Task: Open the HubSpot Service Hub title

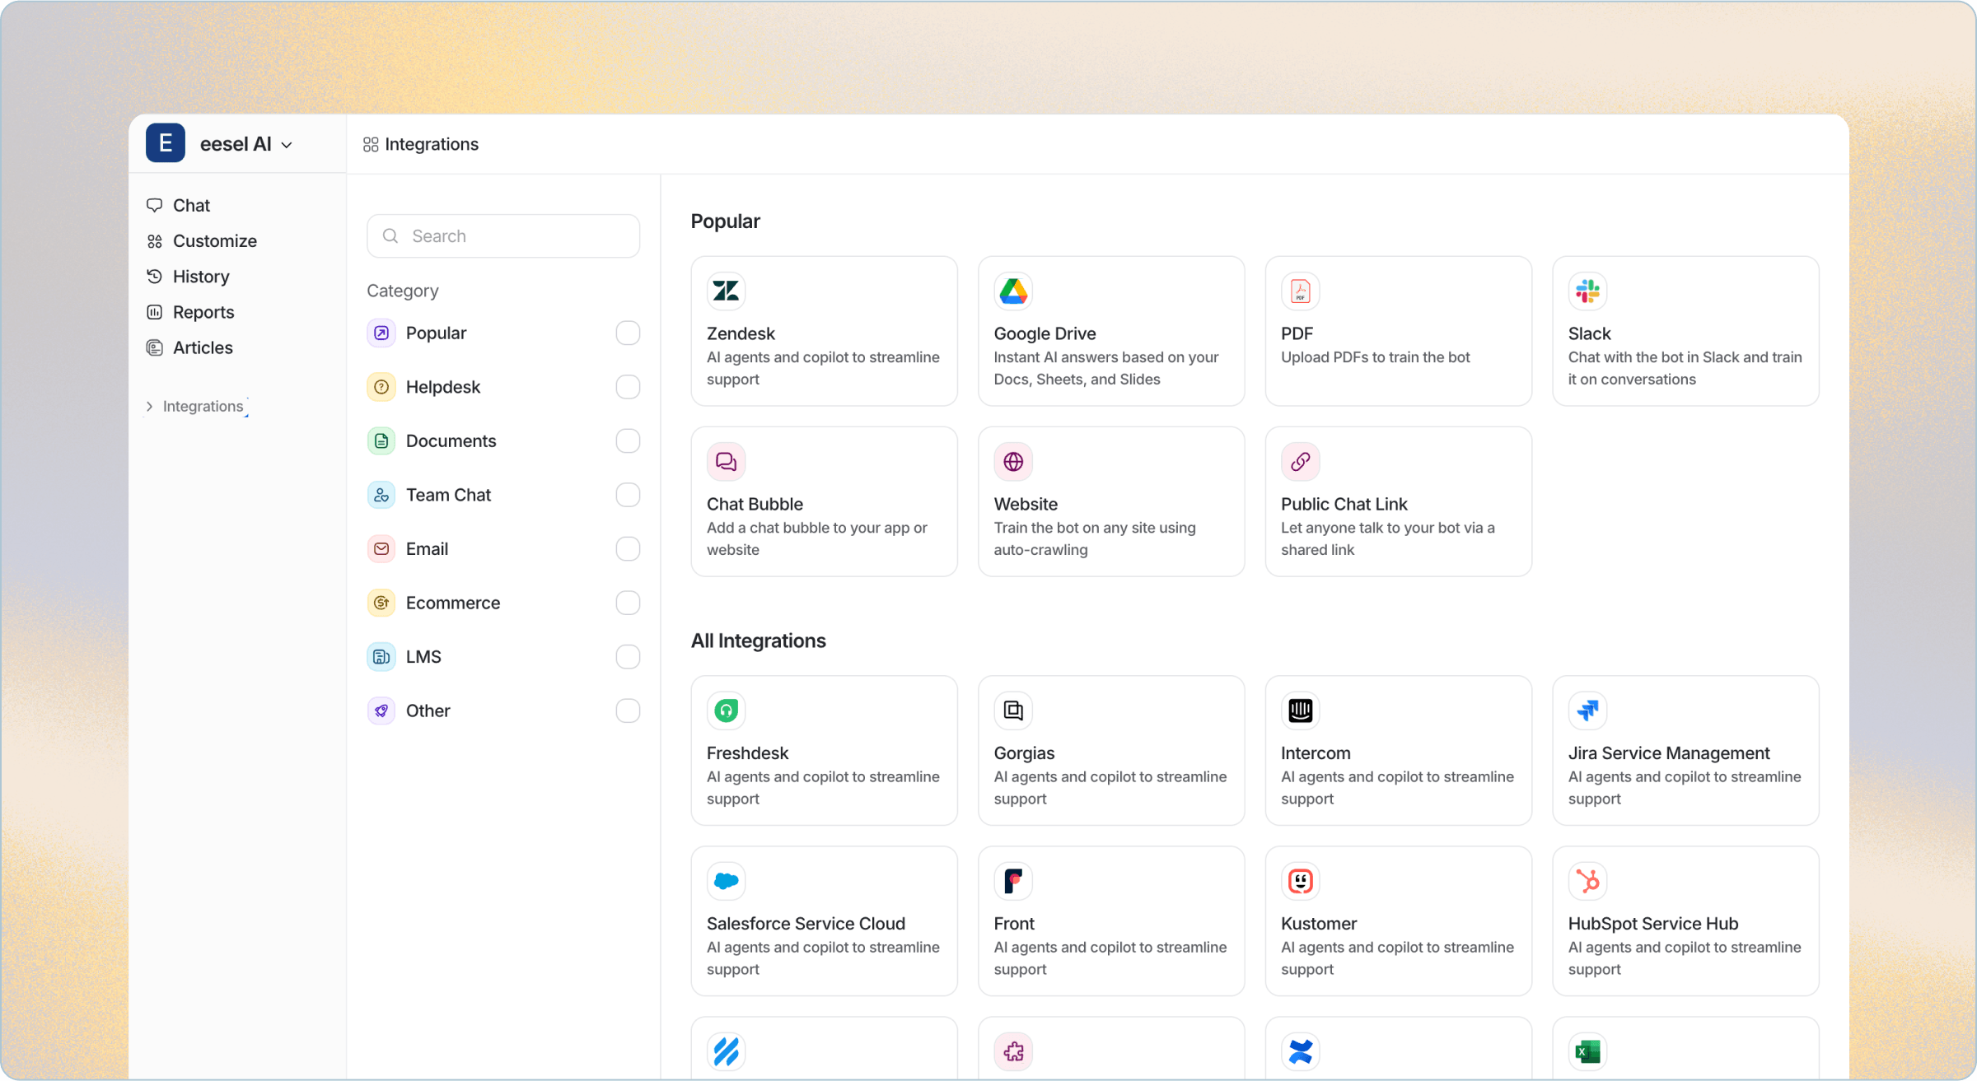Action: [1652, 924]
